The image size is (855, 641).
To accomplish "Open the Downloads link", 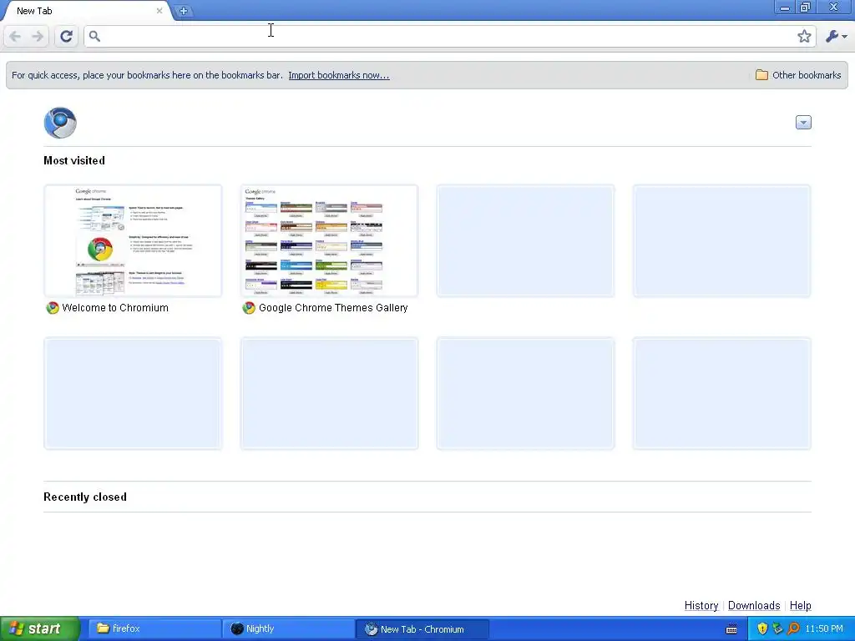I will click(x=754, y=606).
